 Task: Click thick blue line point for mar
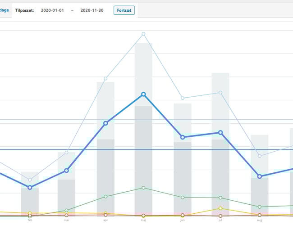[x=66, y=171]
